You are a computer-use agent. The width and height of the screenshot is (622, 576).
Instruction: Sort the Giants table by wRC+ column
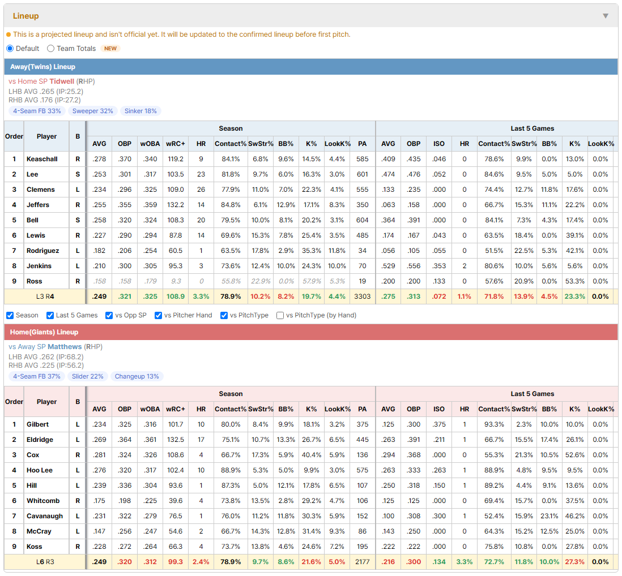pyautogui.click(x=176, y=409)
